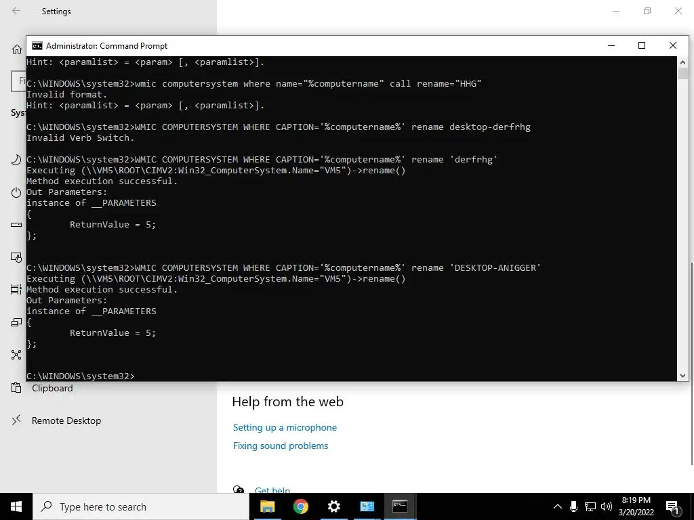Click the command line containing rename="HHG"

tap(253, 83)
